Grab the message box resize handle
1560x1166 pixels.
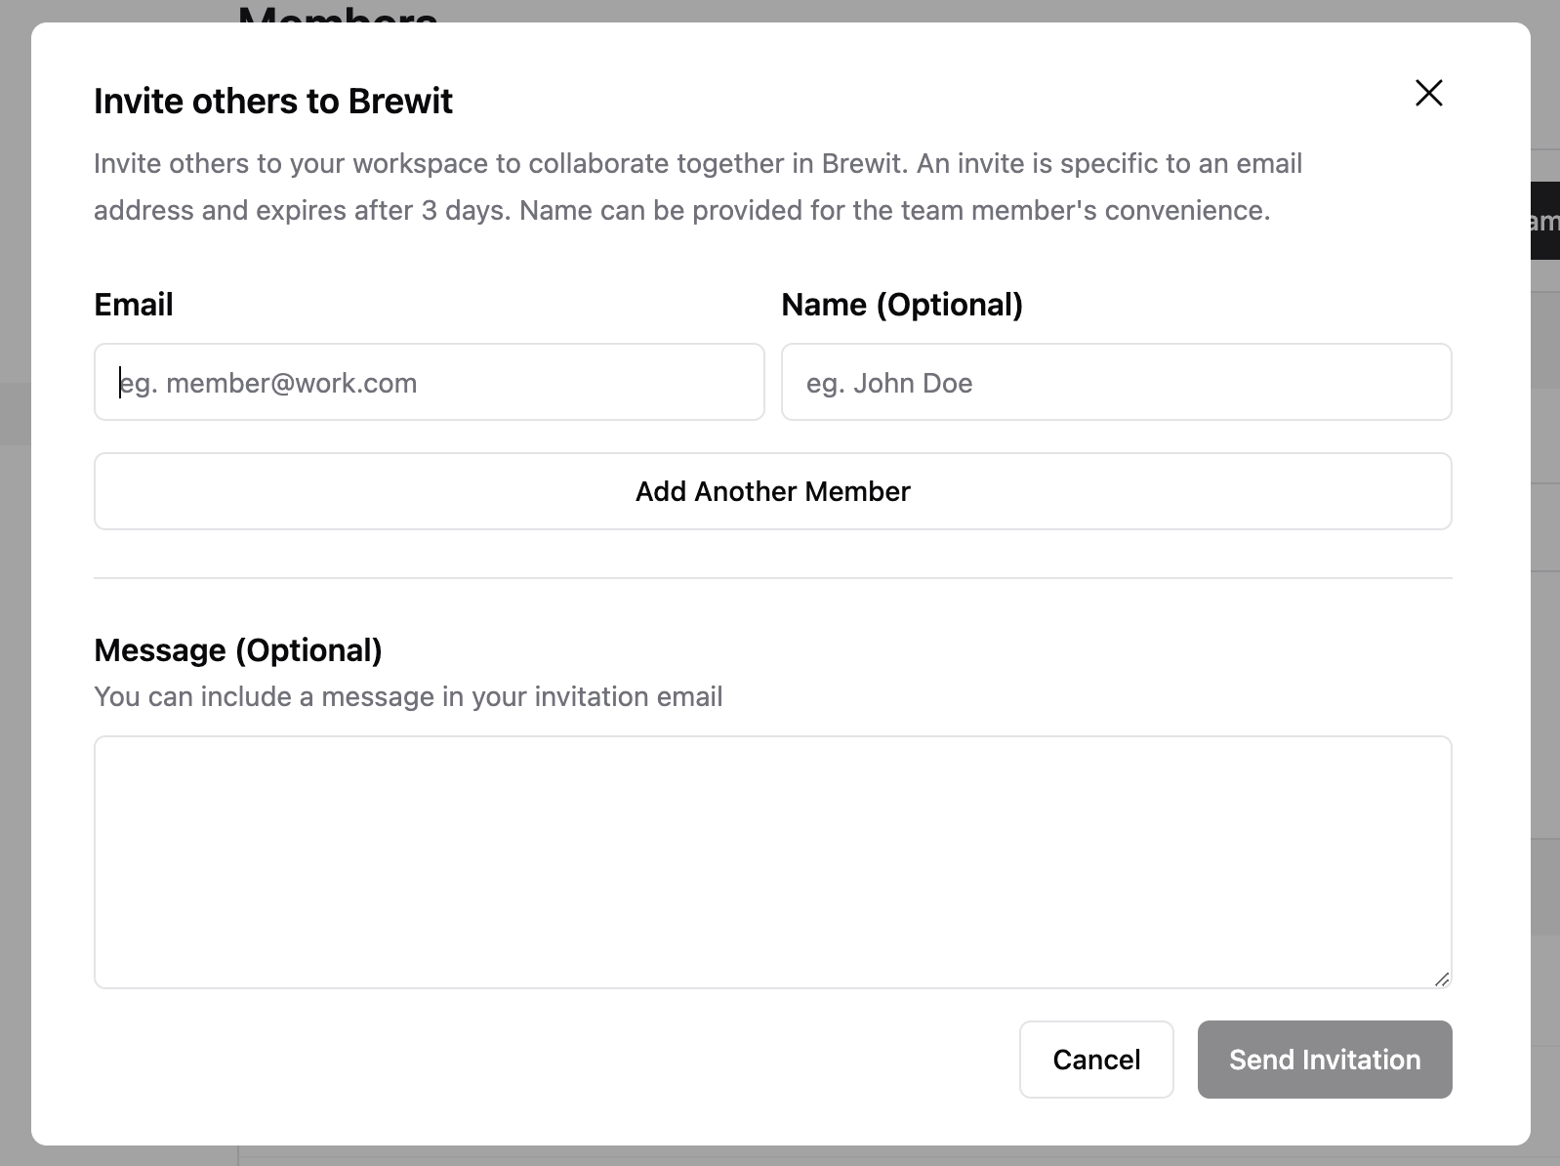coord(1442,979)
